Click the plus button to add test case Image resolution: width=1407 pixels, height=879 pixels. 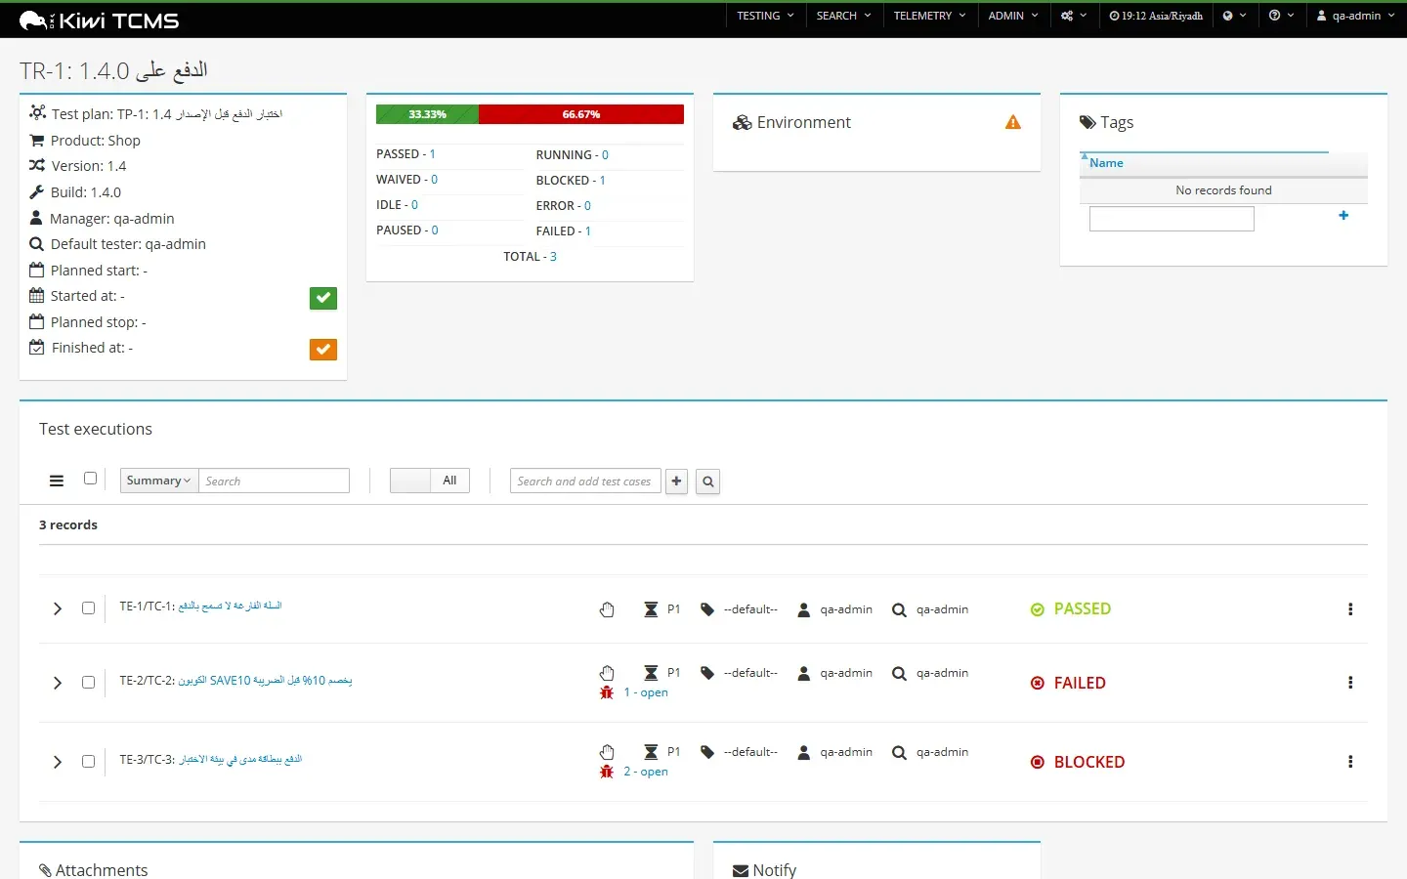coord(676,481)
